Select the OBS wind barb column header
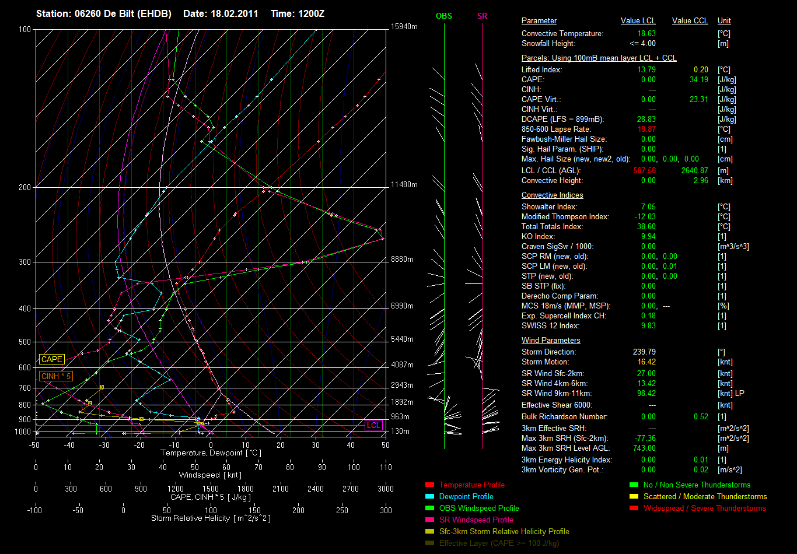Screen dimensions: 797x554 pos(444,16)
